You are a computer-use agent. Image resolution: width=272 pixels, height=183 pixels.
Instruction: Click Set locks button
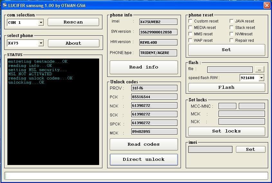[x=227, y=131]
